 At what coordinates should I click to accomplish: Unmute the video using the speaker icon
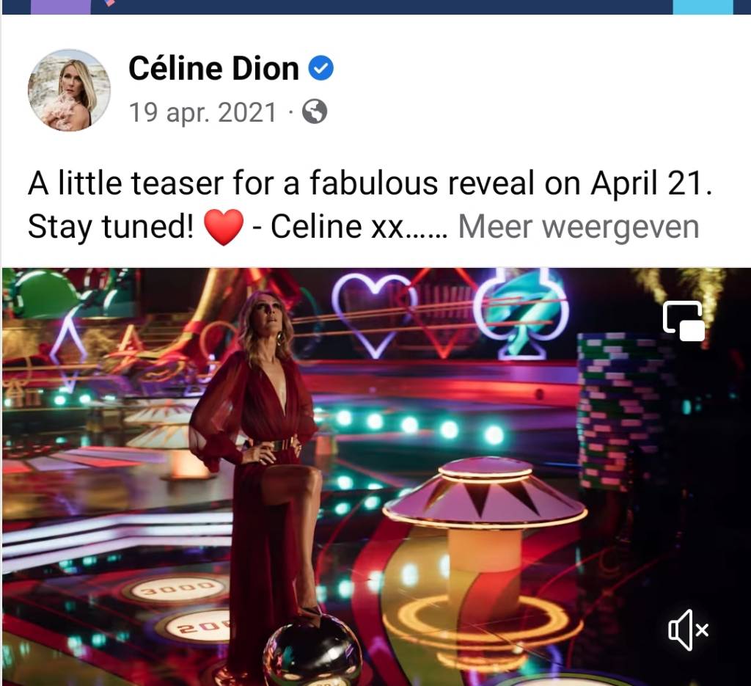(x=688, y=630)
